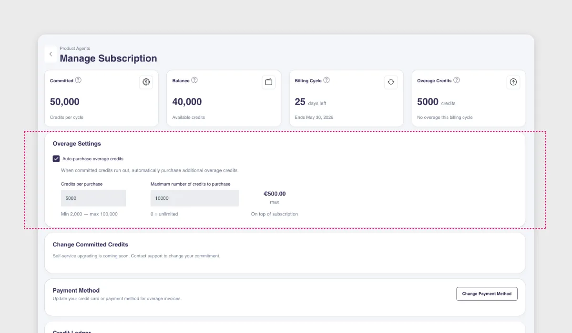572x333 pixels.
Task: Click the Payment Method heading
Action: pos(76,291)
